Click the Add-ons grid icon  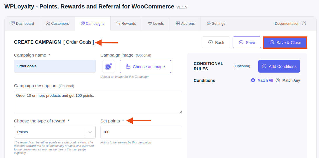[x=178, y=23]
